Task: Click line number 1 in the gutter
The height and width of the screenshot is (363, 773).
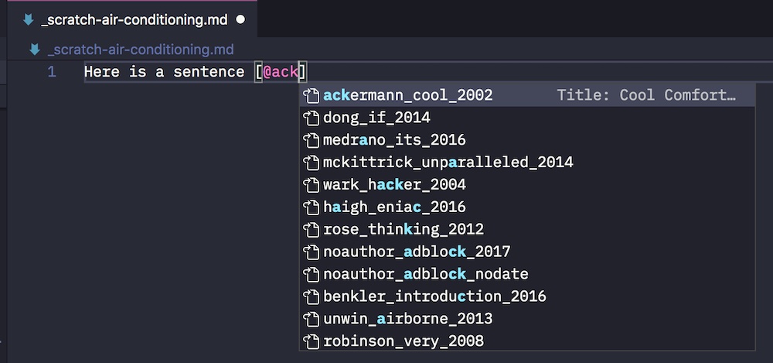Action: pyautogui.click(x=52, y=72)
